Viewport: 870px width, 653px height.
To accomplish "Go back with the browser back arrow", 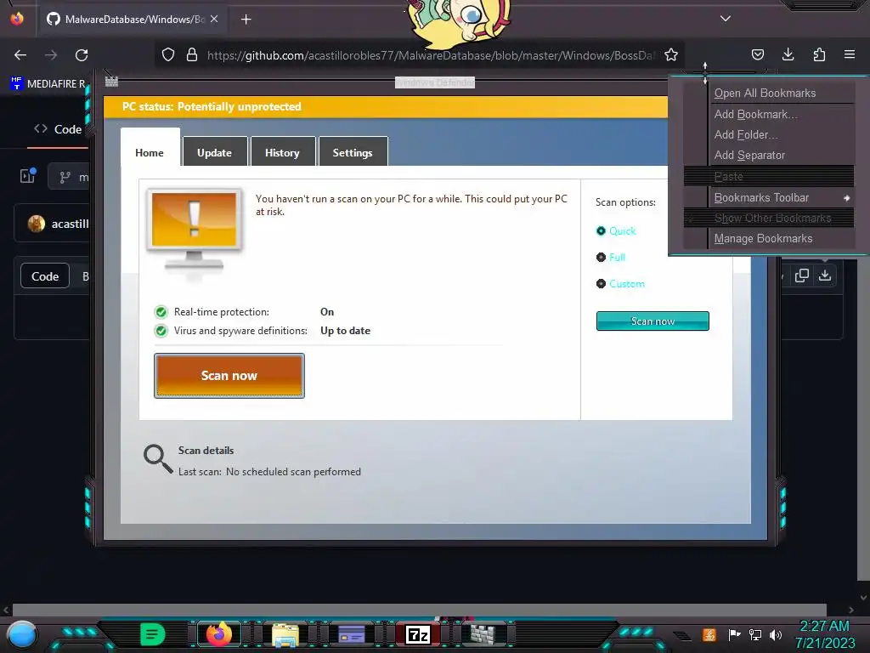I will (x=20, y=55).
